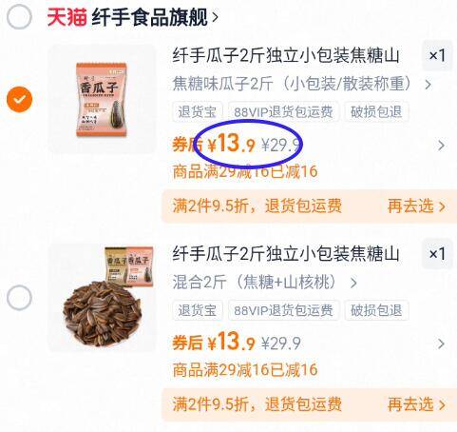457x432 pixels.
Task: Open second product's sunflower seeds thumbnail
Action: click(102, 298)
